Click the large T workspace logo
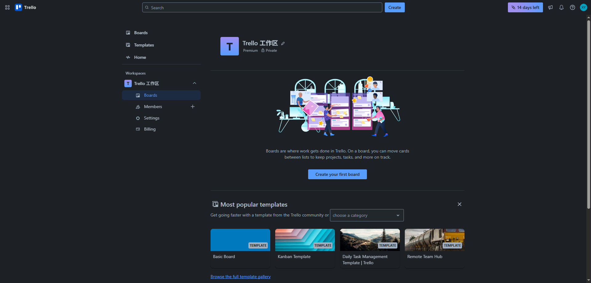 230,46
